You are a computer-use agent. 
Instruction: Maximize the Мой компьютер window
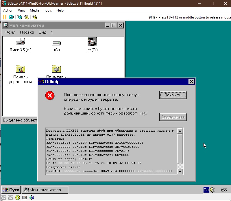pos(114,25)
